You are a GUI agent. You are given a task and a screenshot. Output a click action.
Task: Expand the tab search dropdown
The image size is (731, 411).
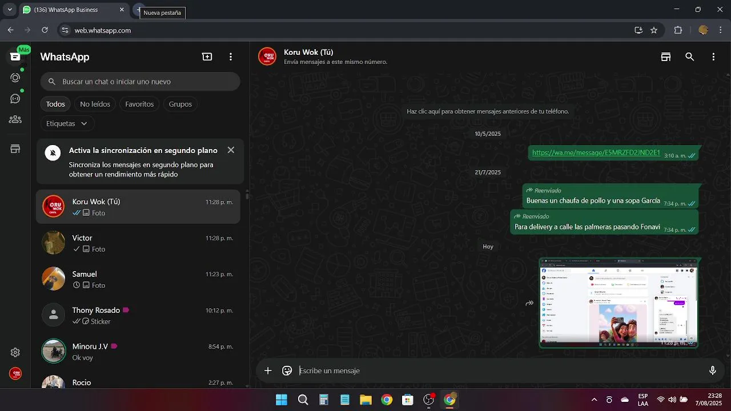pos(10,10)
